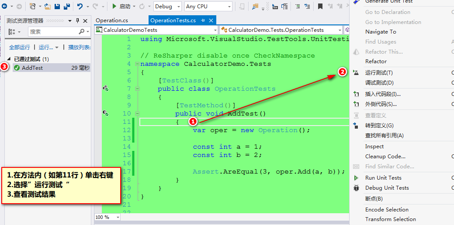Image resolution: width=454 pixels, height=225 pixels.
Task: Collapse the OperationTests class at line 7
Action: coord(137,89)
